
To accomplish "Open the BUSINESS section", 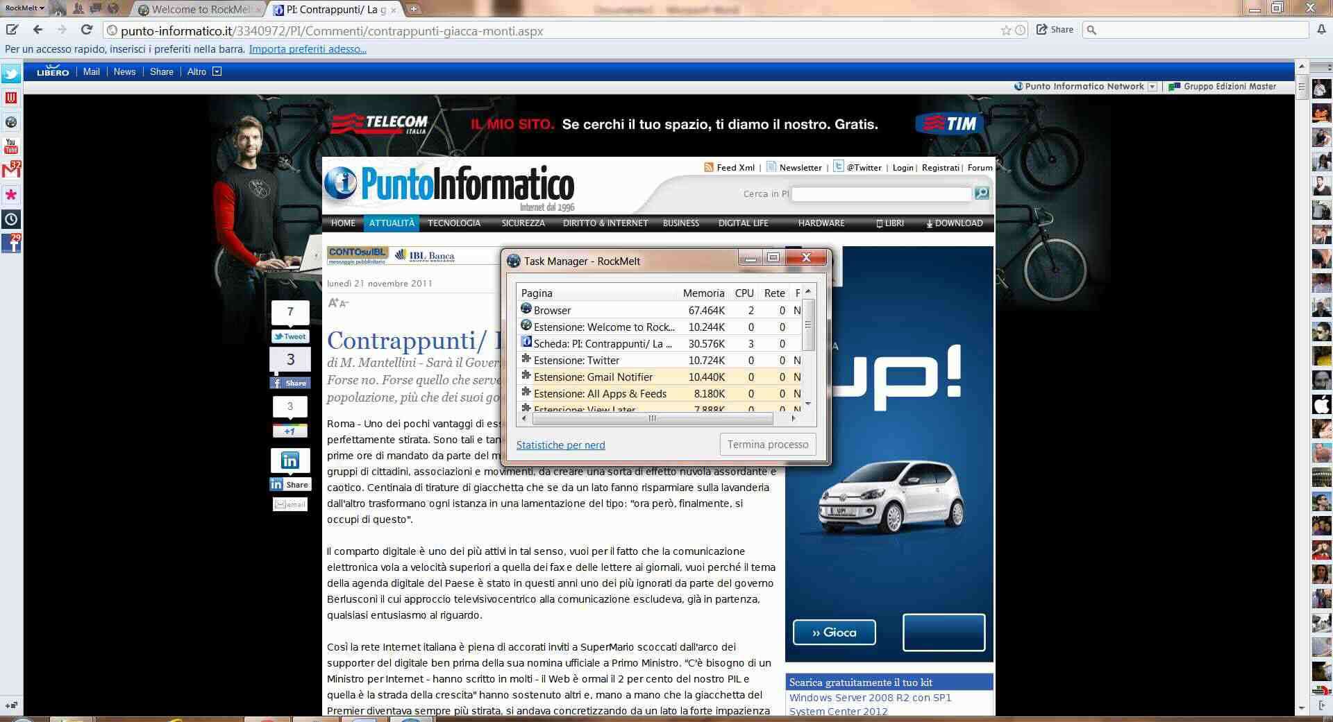I will [x=681, y=223].
